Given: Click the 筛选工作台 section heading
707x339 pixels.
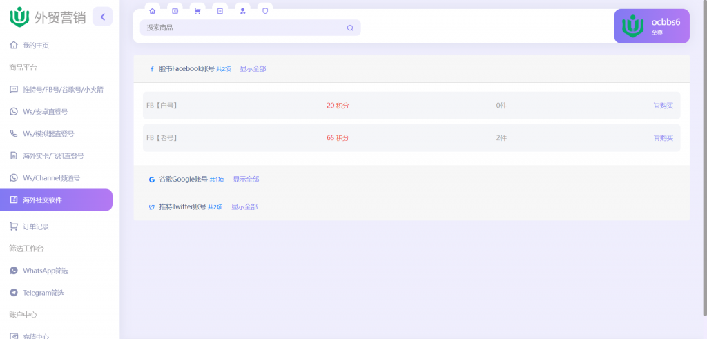Looking at the screenshot, I should [x=27, y=249].
